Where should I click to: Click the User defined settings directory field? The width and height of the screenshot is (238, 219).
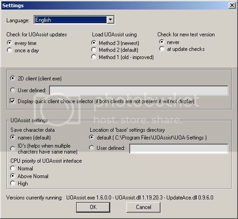tap(179, 149)
